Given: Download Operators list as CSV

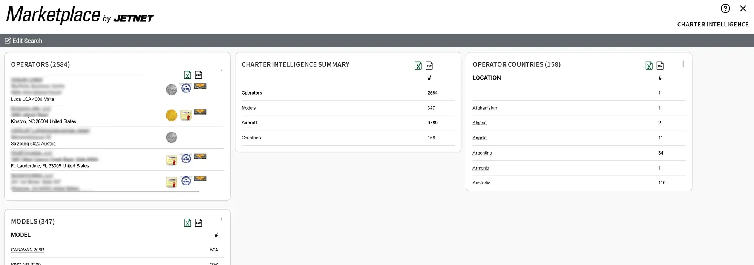Looking at the screenshot, I should [199, 75].
